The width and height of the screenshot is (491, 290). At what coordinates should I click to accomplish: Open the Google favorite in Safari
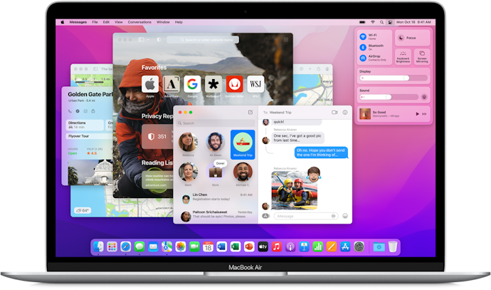click(x=192, y=84)
